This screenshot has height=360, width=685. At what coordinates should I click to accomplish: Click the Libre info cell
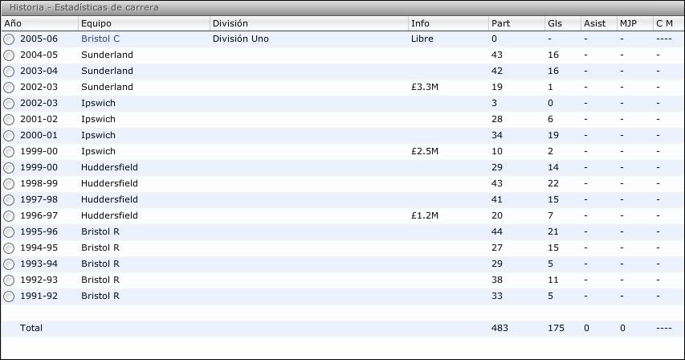tap(422, 39)
